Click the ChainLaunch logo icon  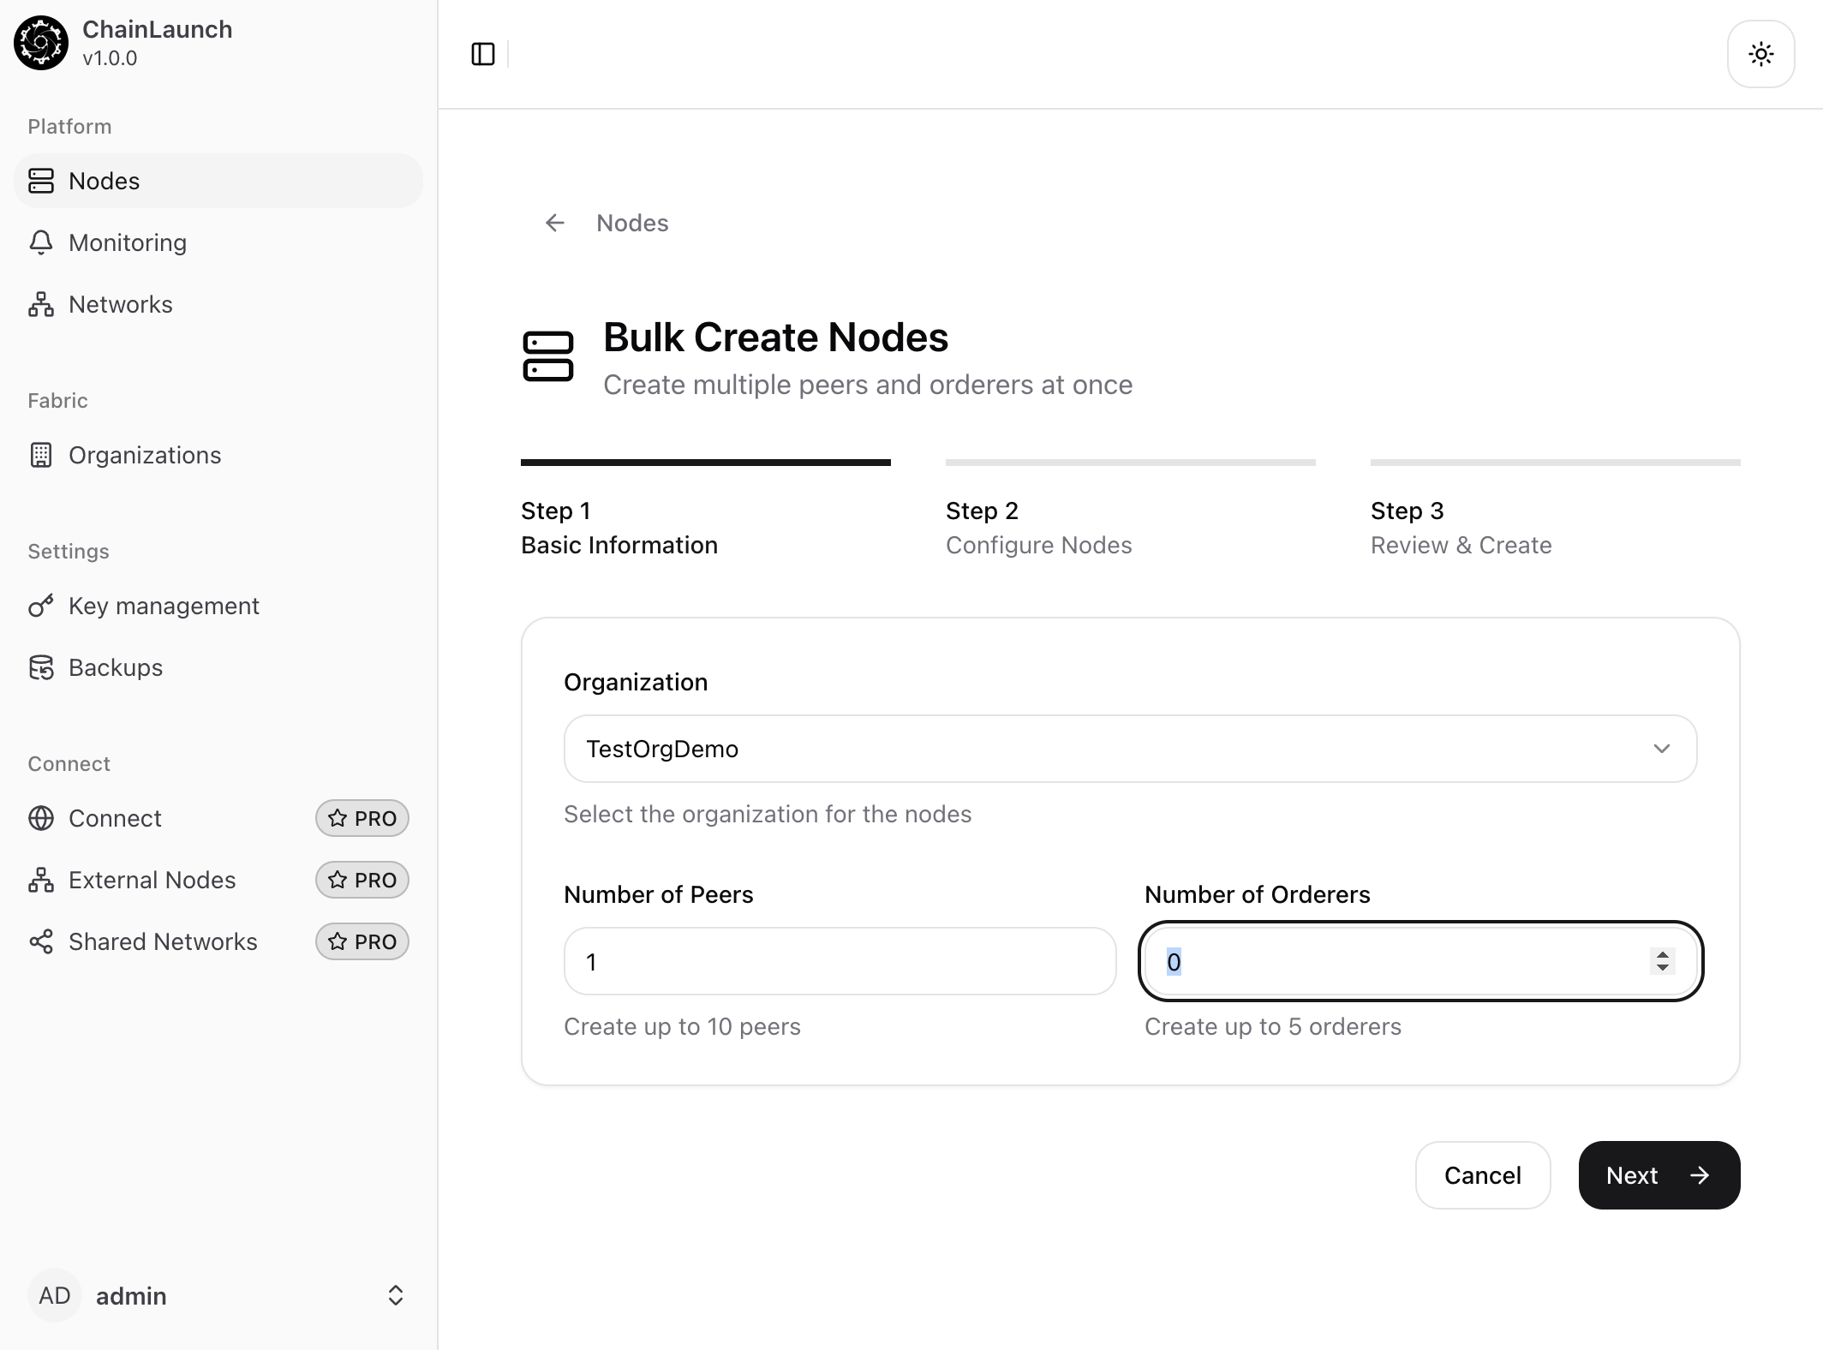(x=40, y=43)
